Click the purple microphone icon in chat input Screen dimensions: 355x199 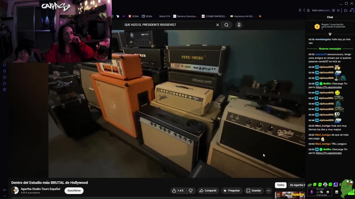(312, 192)
